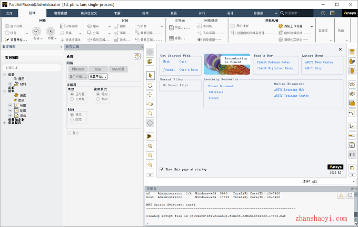The width and height of the screenshot is (358, 227).
Task: Click the eye show-all icon in right toolbar
Action: pyautogui.click(x=352, y=84)
